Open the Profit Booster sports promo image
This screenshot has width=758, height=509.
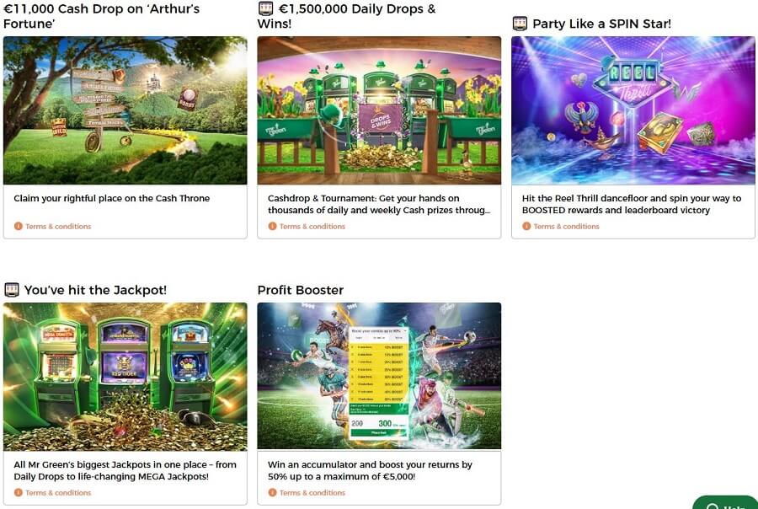coord(379,377)
